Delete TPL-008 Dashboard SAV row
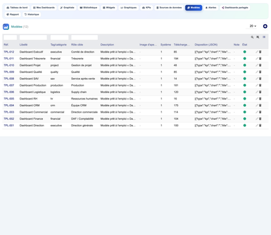The image size is (271, 235). pyautogui.click(x=260, y=79)
